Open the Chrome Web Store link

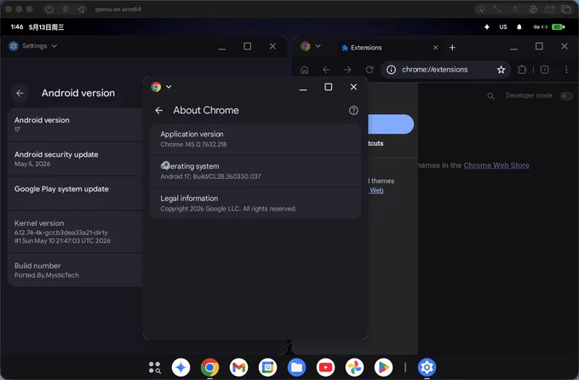(x=496, y=165)
